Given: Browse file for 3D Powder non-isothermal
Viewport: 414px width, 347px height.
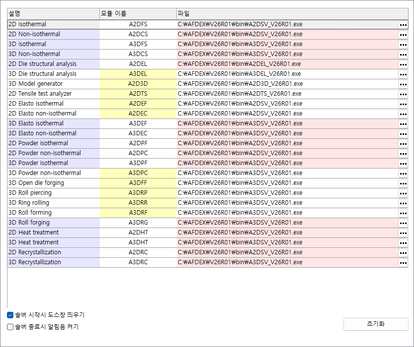Looking at the screenshot, I should click(x=403, y=173).
